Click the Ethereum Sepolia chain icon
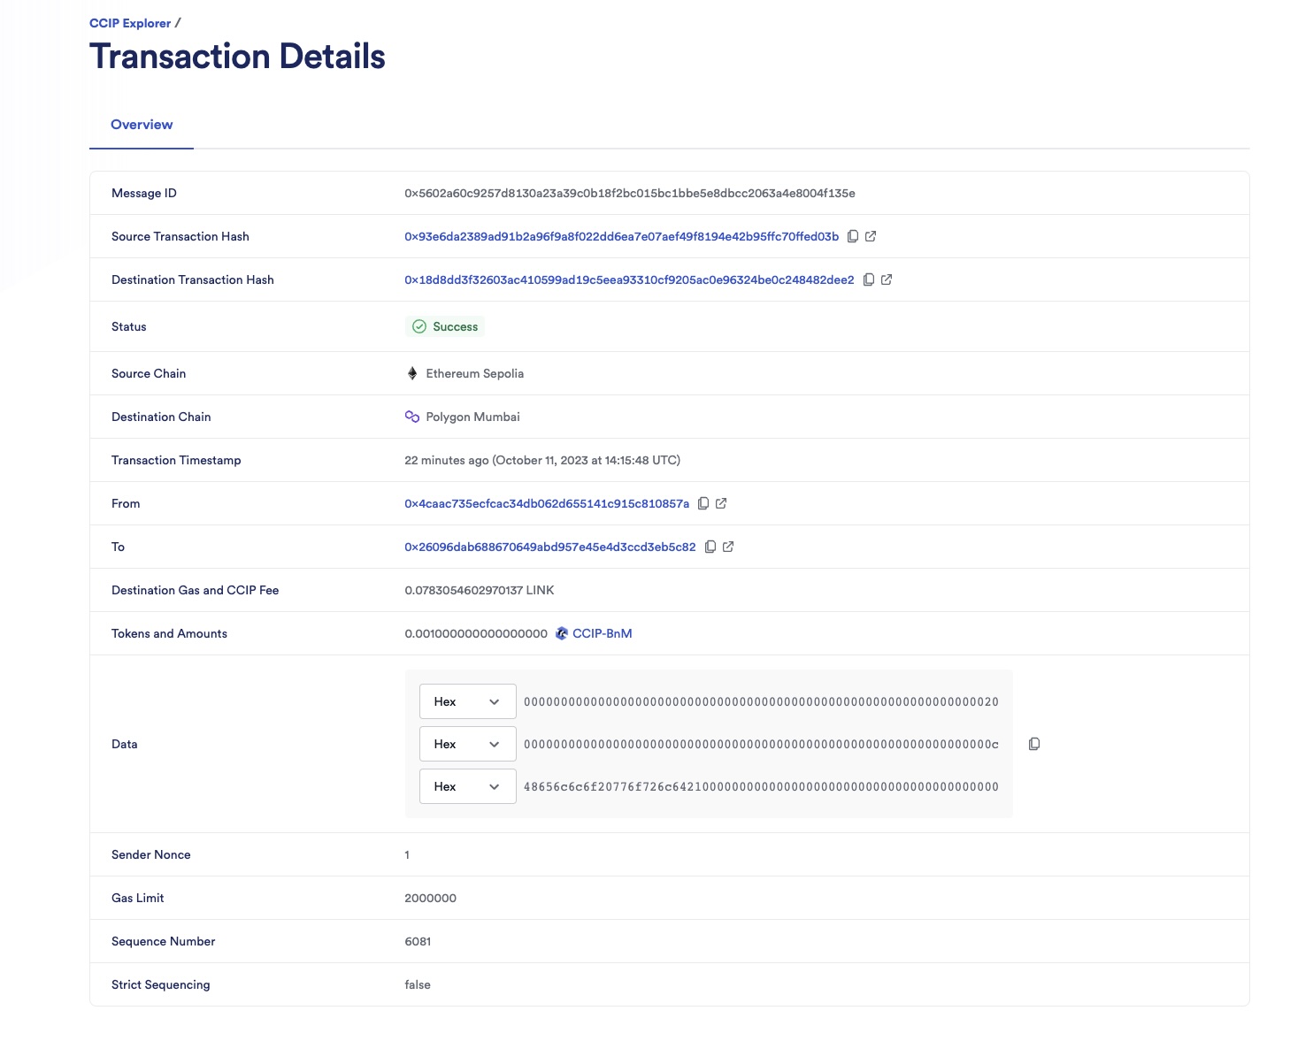 [412, 373]
